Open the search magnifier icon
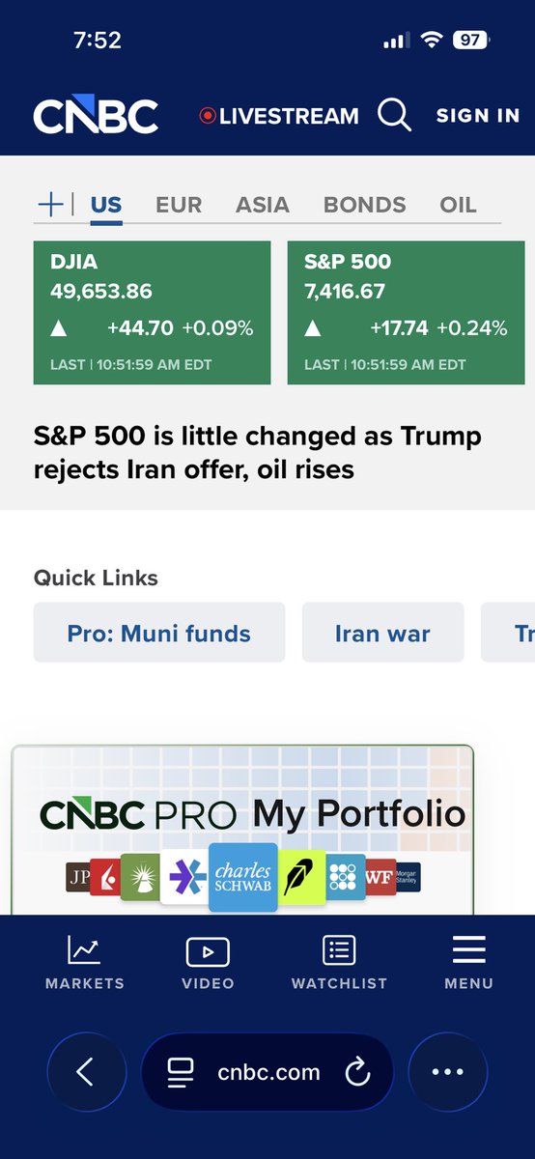The image size is (535, 1159). pyautogui.click(x=394, y=115)
